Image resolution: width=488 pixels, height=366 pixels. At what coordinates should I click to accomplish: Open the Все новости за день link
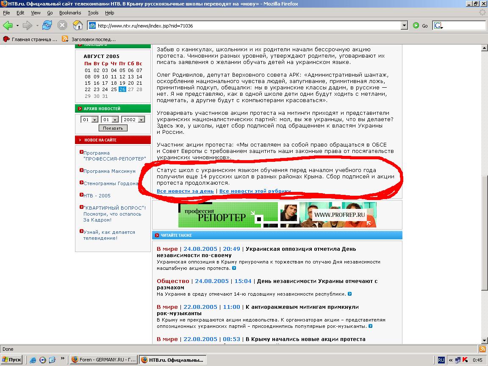click(185, 191)
